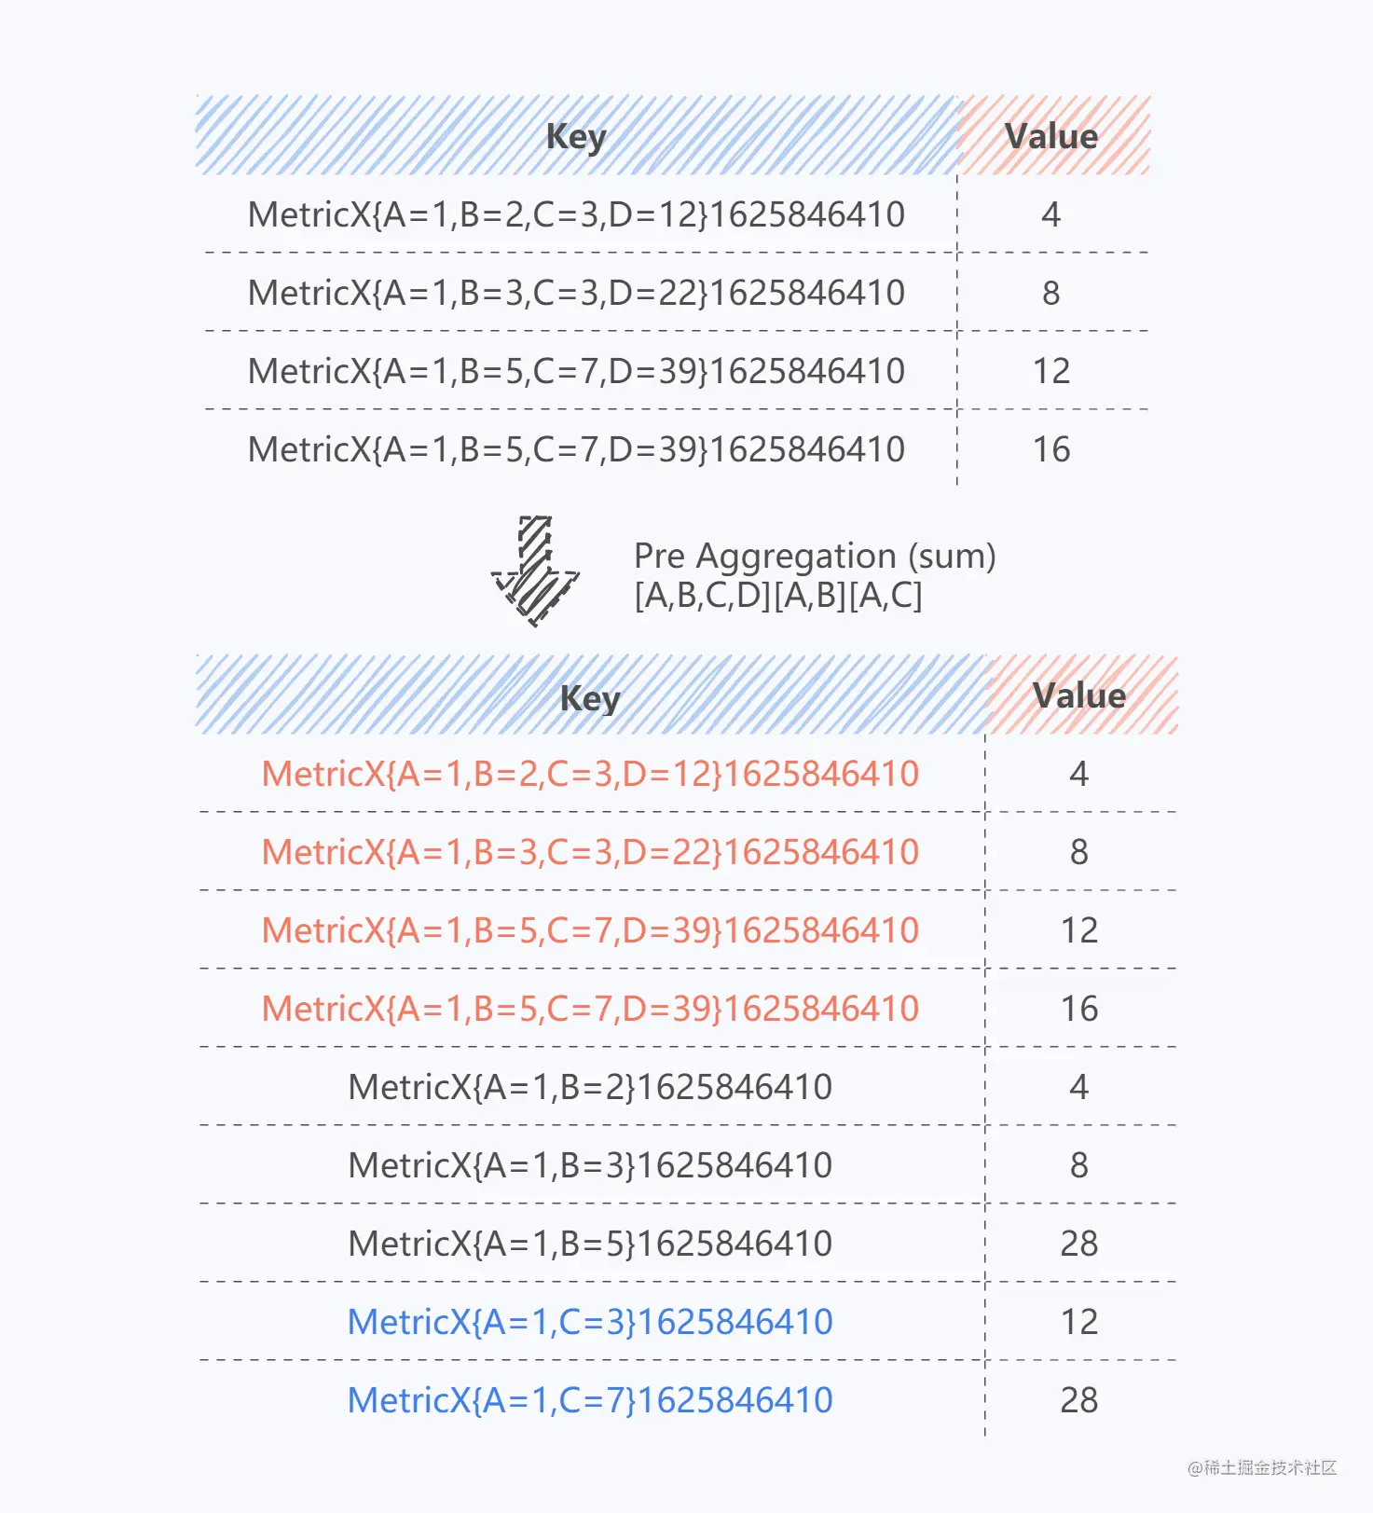Click the red D=12 key in lower table
1373x1513 pixels.
589,774
